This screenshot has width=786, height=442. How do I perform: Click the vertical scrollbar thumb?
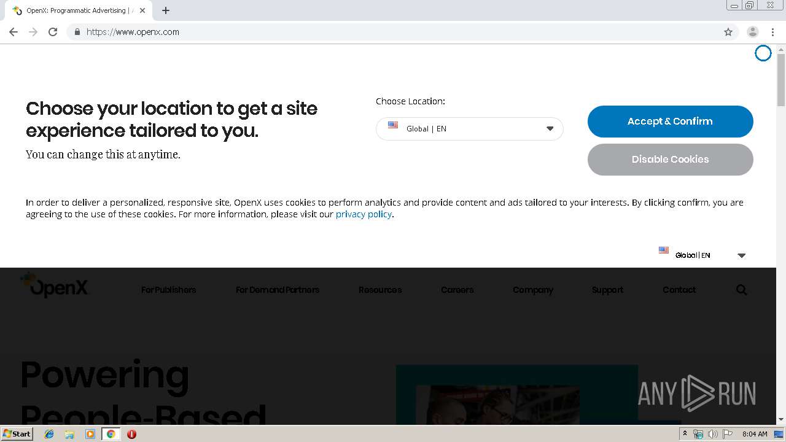tap(781, 80)
